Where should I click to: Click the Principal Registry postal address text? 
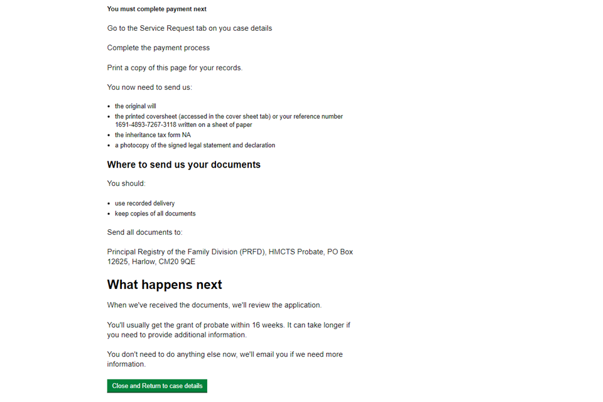click(230, 256)
